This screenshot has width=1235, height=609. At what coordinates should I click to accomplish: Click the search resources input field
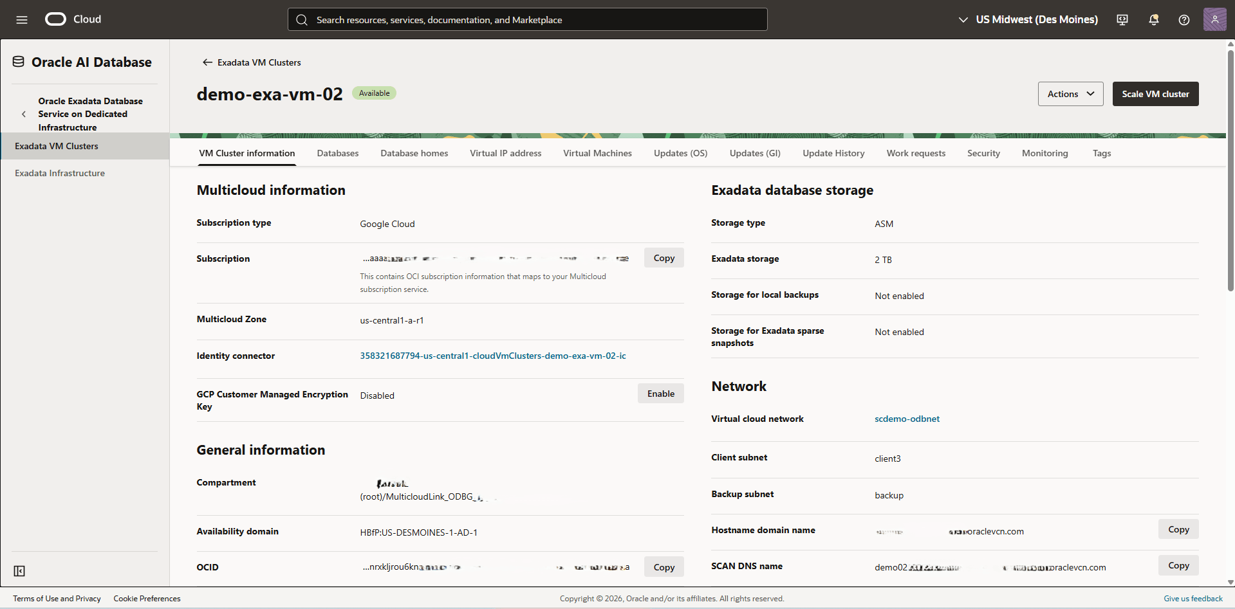(526, 19)
